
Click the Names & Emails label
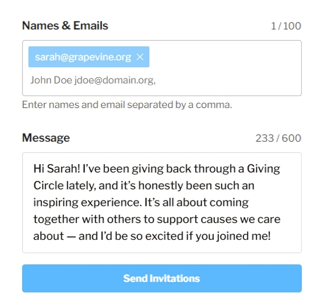tap(65, 26)
